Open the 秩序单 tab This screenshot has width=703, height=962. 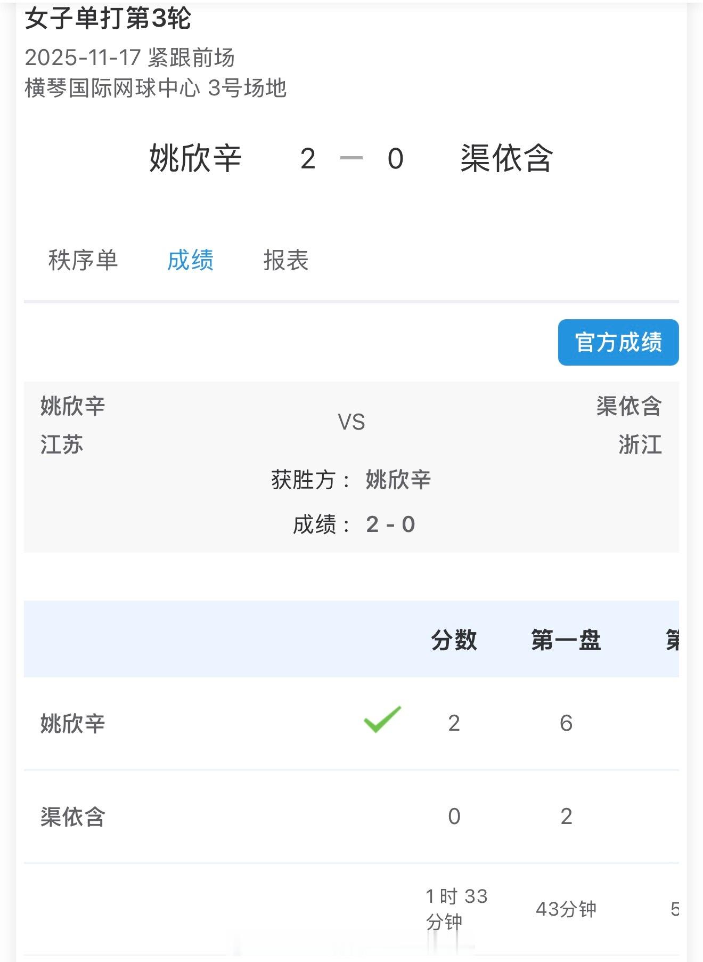(x=83, y=261)
